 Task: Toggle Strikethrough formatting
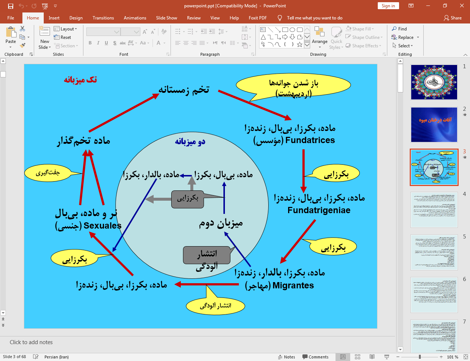point(123,43)
